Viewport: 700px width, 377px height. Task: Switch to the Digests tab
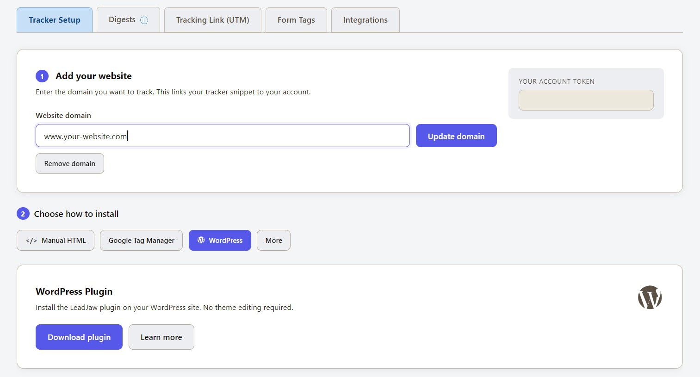pos(128,20)
